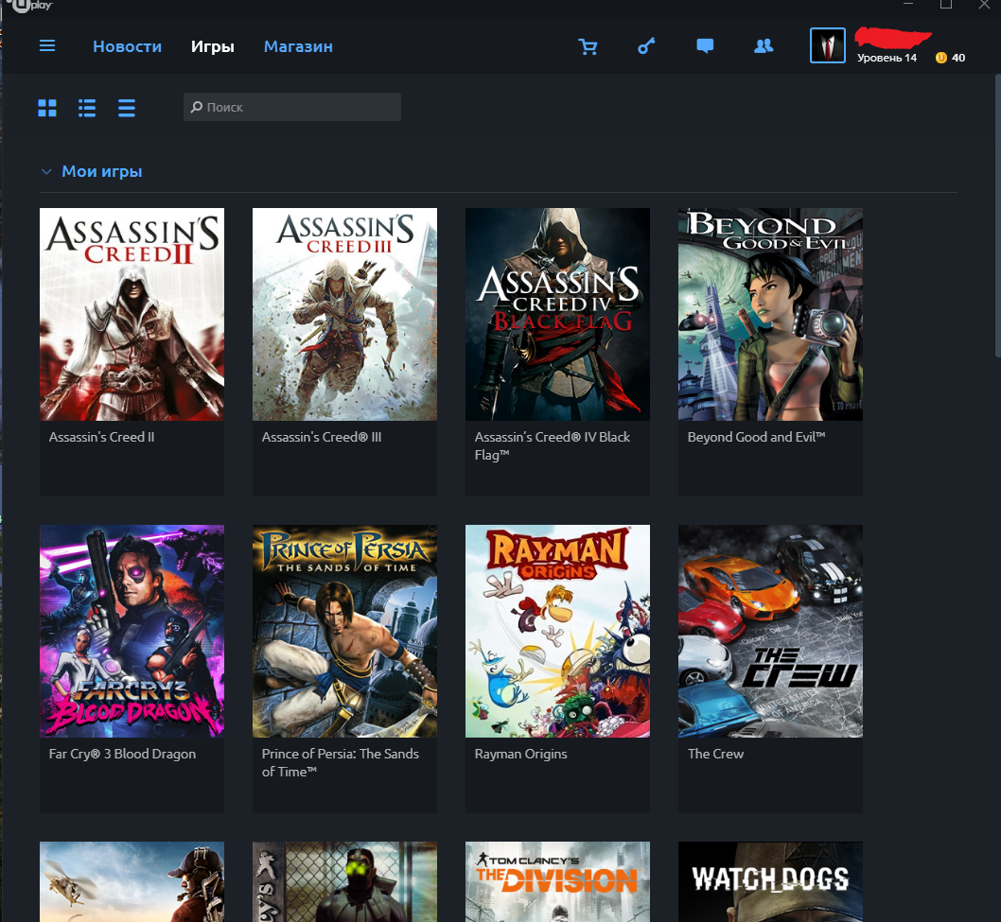Click the vertical scrollbar thumb

coord(998,214)
